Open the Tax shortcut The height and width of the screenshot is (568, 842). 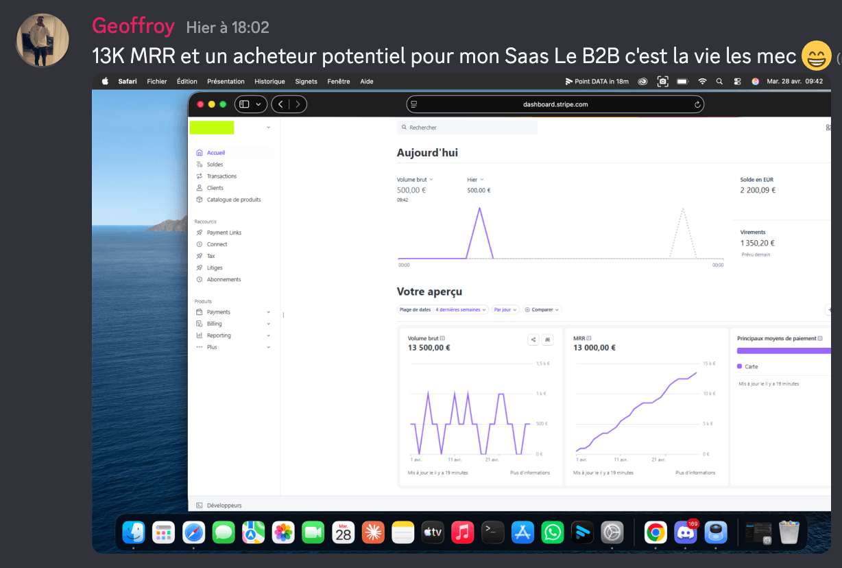(x=210, y=256)
